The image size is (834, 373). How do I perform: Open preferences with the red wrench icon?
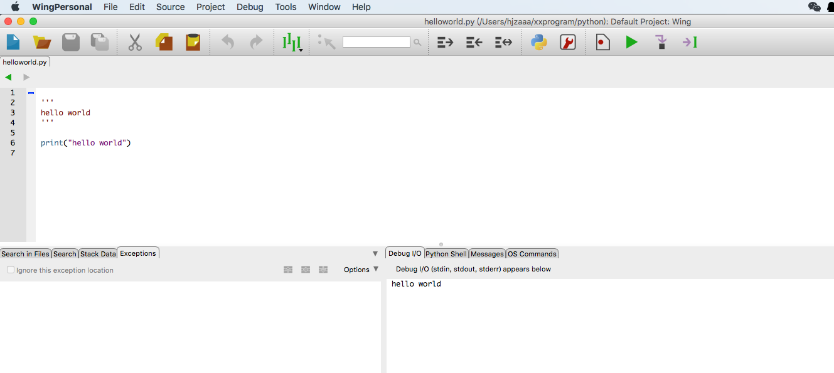(x=568, y=42)
